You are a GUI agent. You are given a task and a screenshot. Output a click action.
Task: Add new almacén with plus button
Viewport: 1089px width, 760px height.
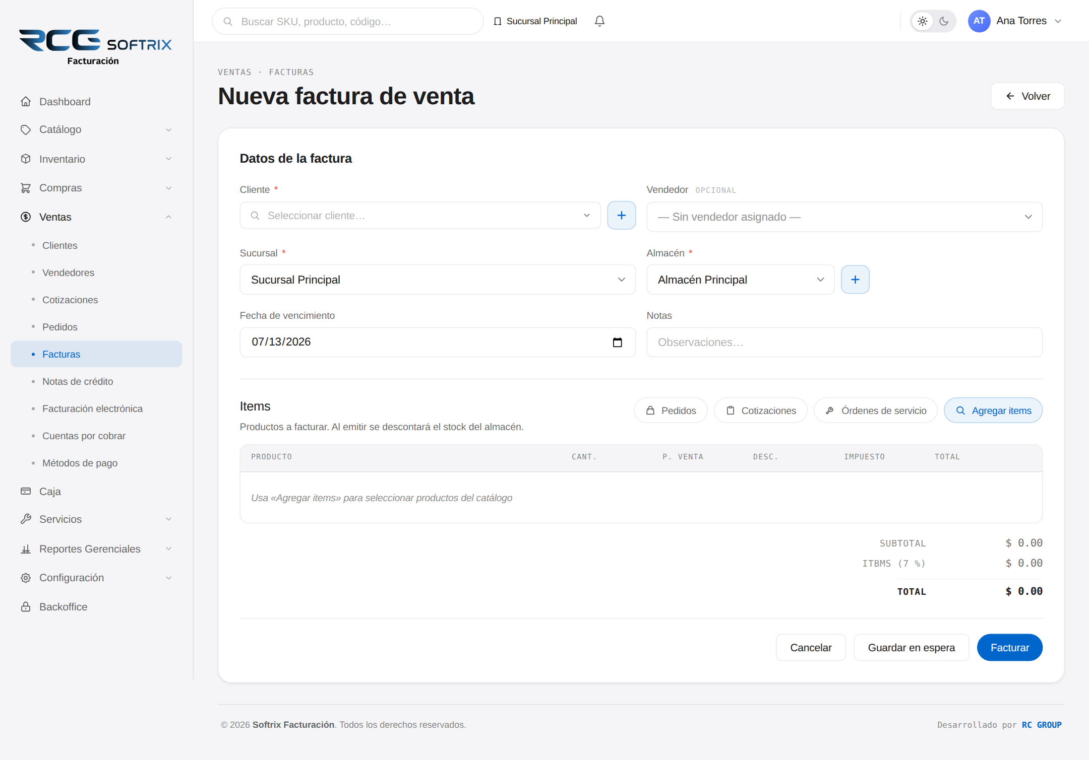[x=855, y=280]
